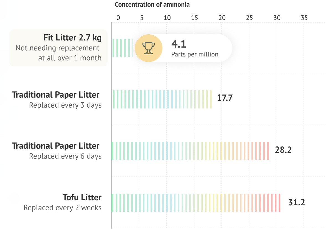Click the 17.7 value label
326x233 pixels.
coord(225,98)
